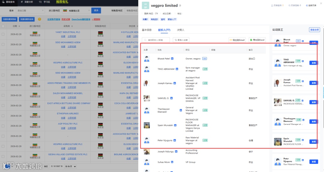The image size is (324, 172).
Task: Switch to the 决策人 tab
Action: pyautogui.click(x=180, y=30)
